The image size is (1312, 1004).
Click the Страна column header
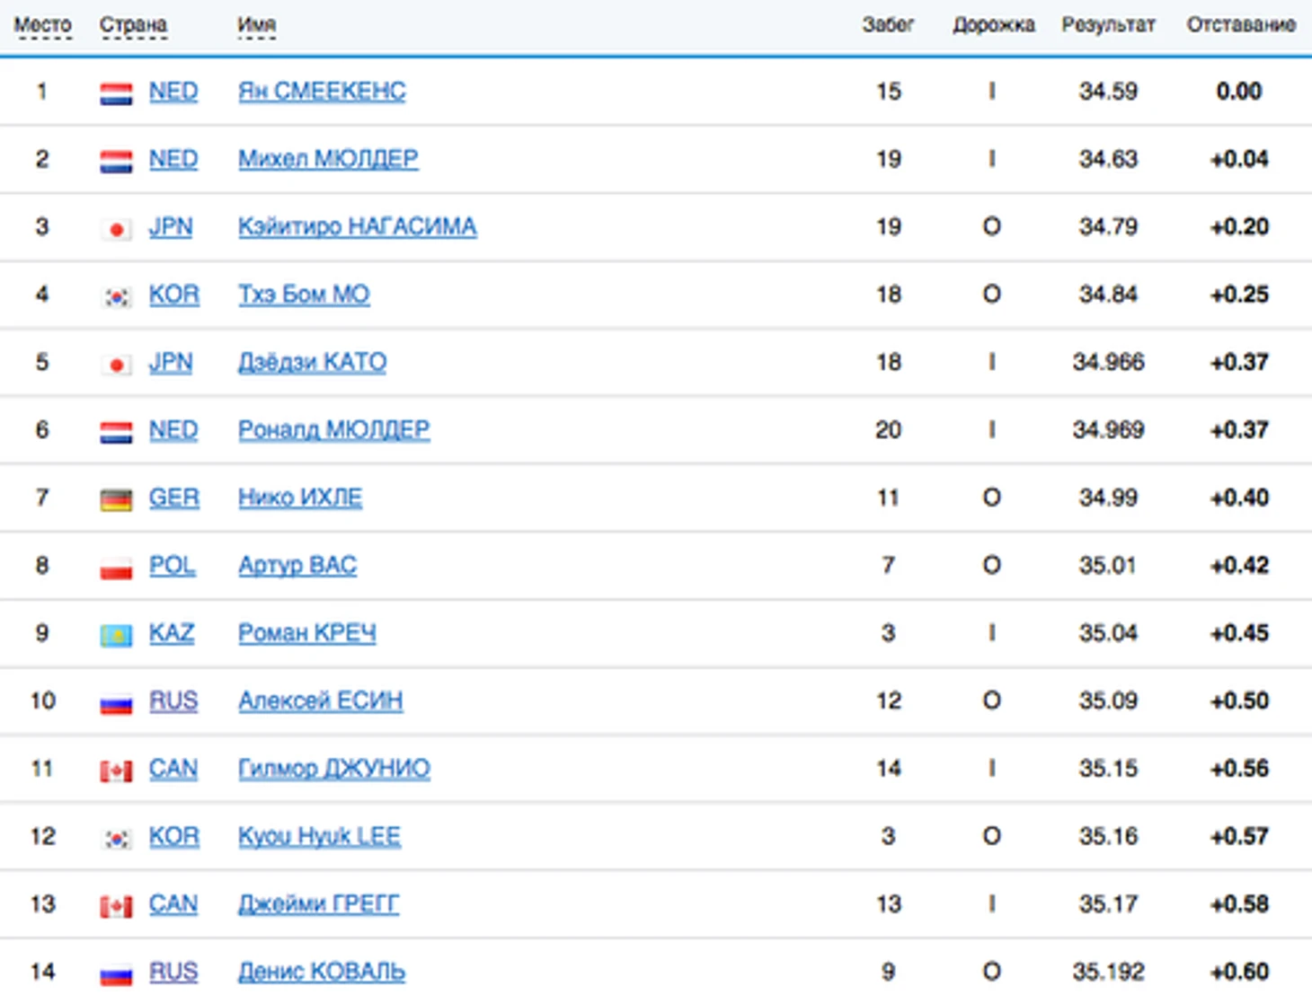pyautogui.click(x=133, y=25)
